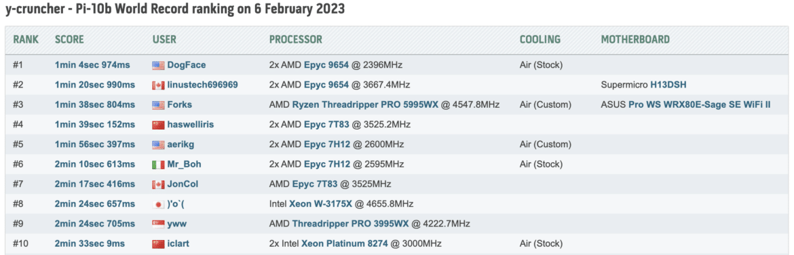Open Pro WS WRX80E-Sage SE WiFi II link
This screenshot has width=794, height=255.
click(700, 104)
